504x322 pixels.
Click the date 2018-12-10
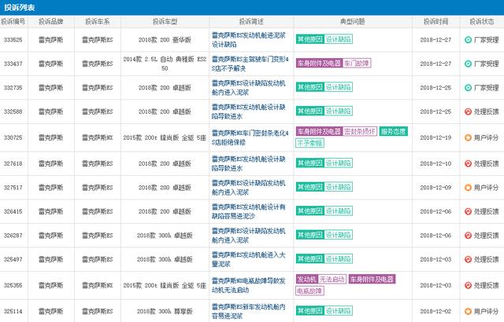click(435, 163)
